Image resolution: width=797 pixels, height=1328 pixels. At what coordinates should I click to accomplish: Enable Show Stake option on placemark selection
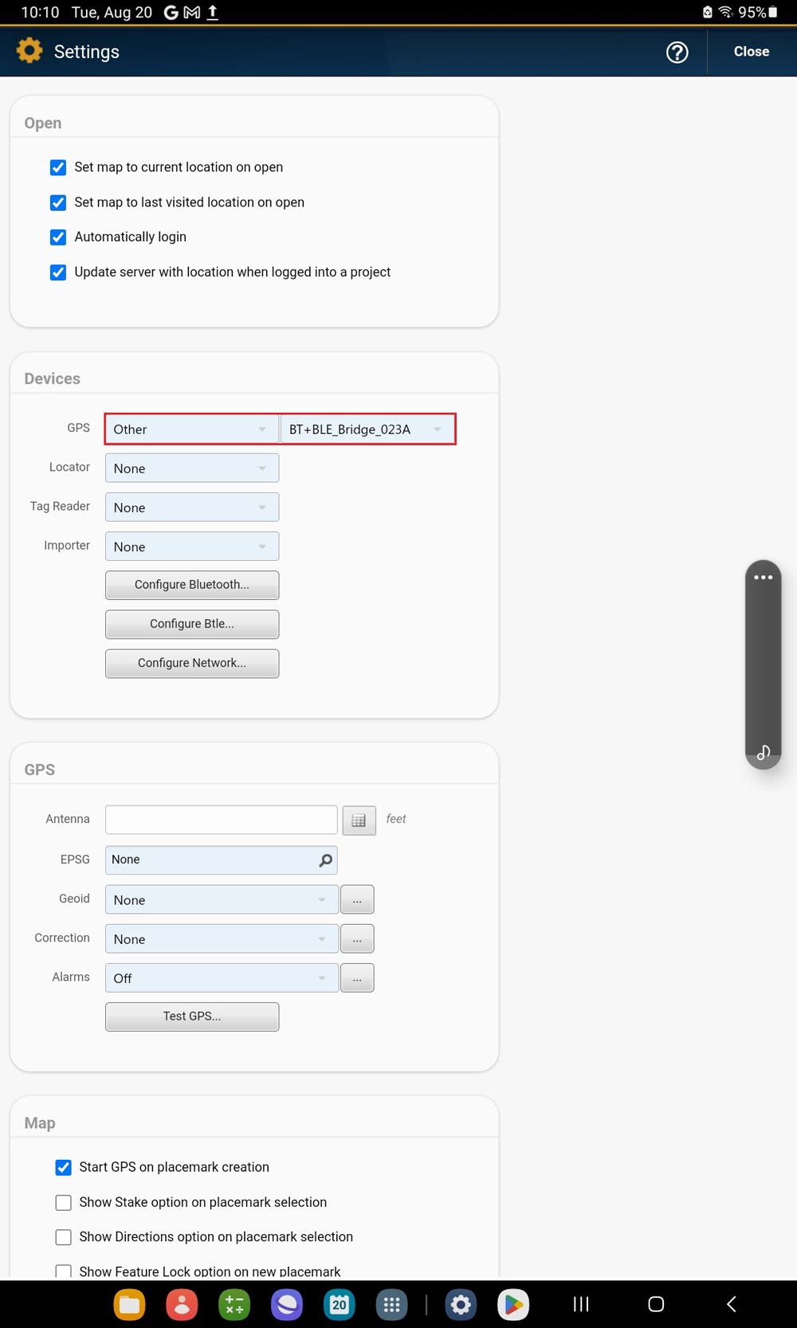click(x=64, y=1202)
